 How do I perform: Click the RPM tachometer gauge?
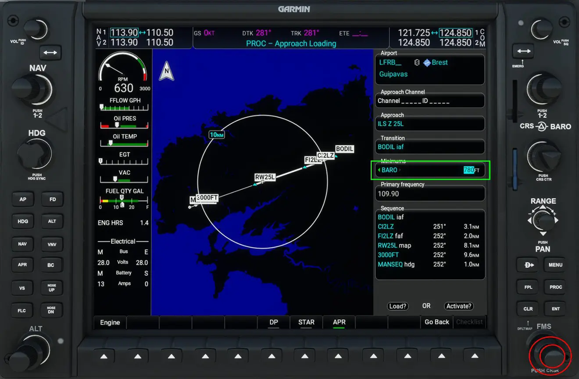click(x=123, y=72)
